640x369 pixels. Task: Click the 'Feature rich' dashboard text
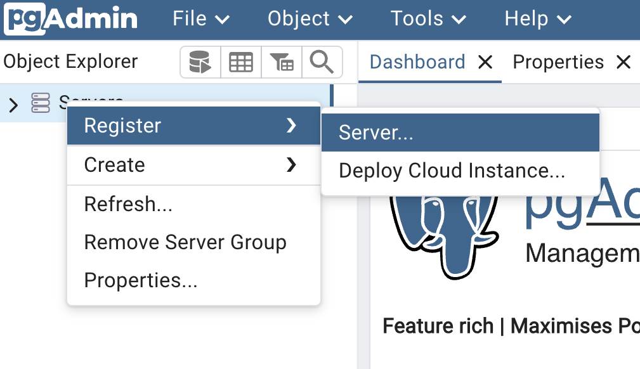click(x=438, y=326)
